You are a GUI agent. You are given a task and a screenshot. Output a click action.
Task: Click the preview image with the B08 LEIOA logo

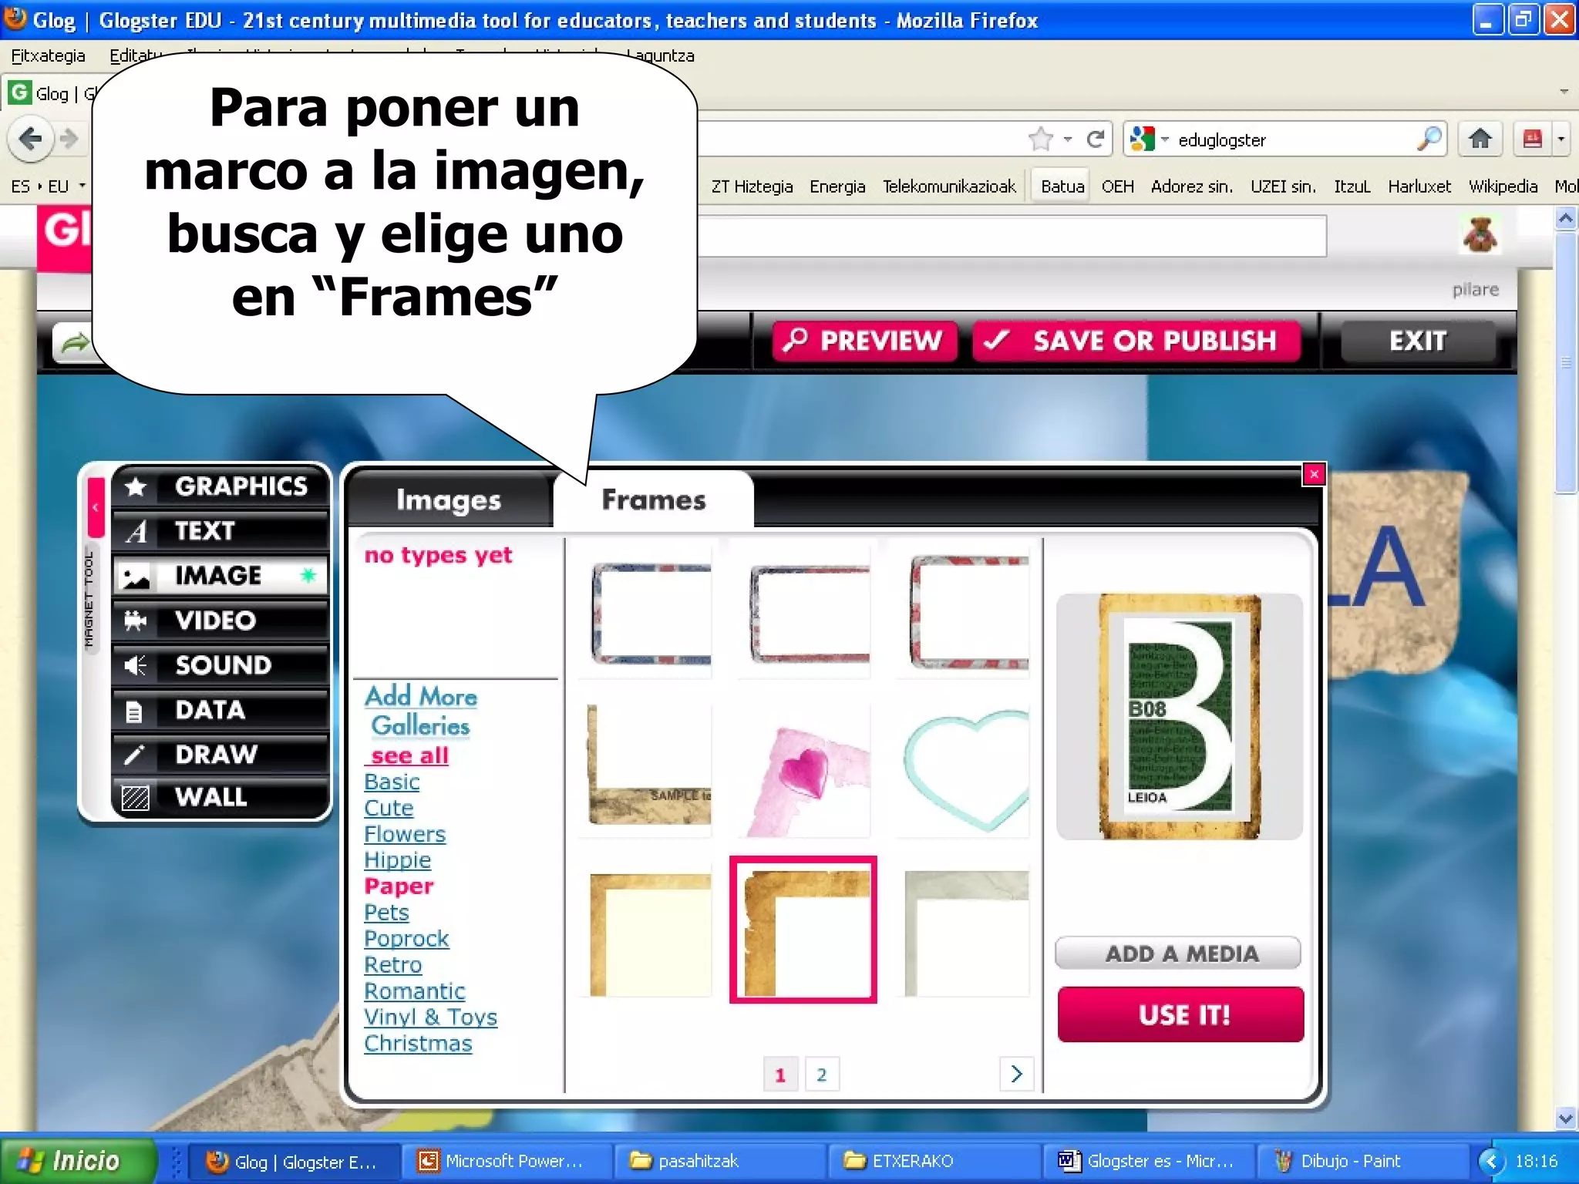coord(1180,717)
